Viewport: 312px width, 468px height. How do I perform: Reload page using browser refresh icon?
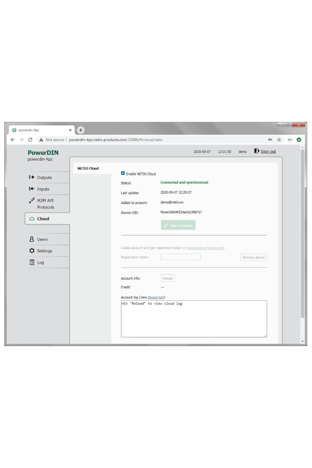30,140
